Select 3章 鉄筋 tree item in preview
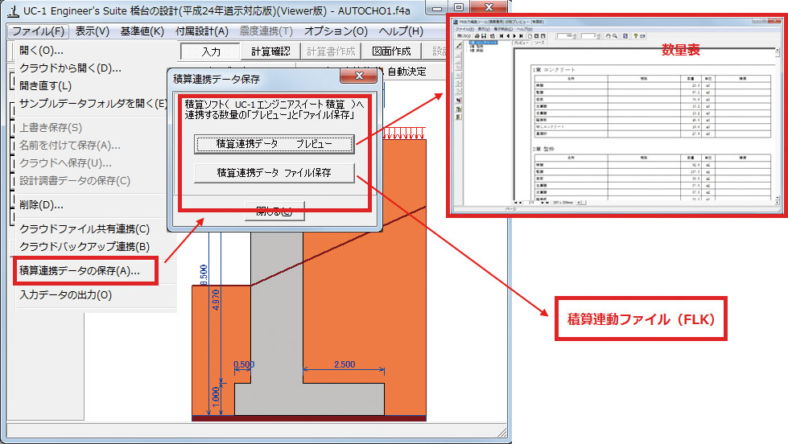The width and height of the screenshot is (788, 444). [477, 51]
